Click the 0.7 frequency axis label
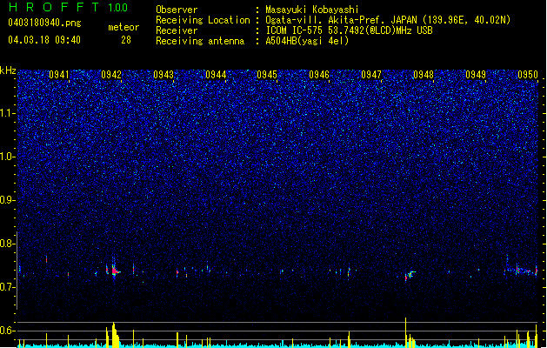This screenshot has height=348, width=547. (8, 287)
